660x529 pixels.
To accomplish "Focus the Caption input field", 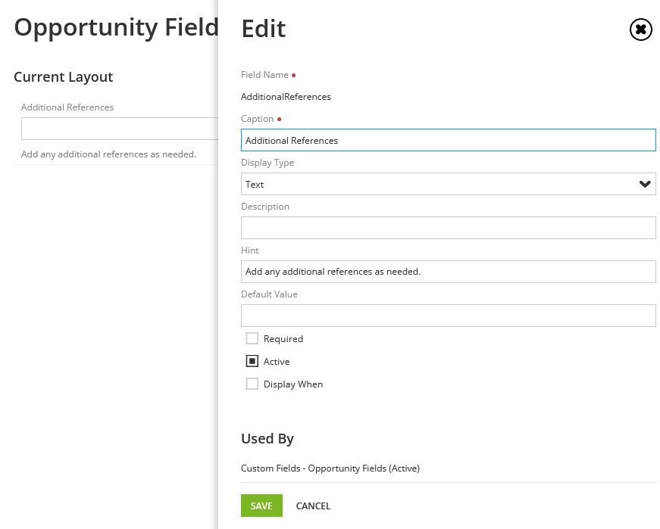I will (449, 140).
